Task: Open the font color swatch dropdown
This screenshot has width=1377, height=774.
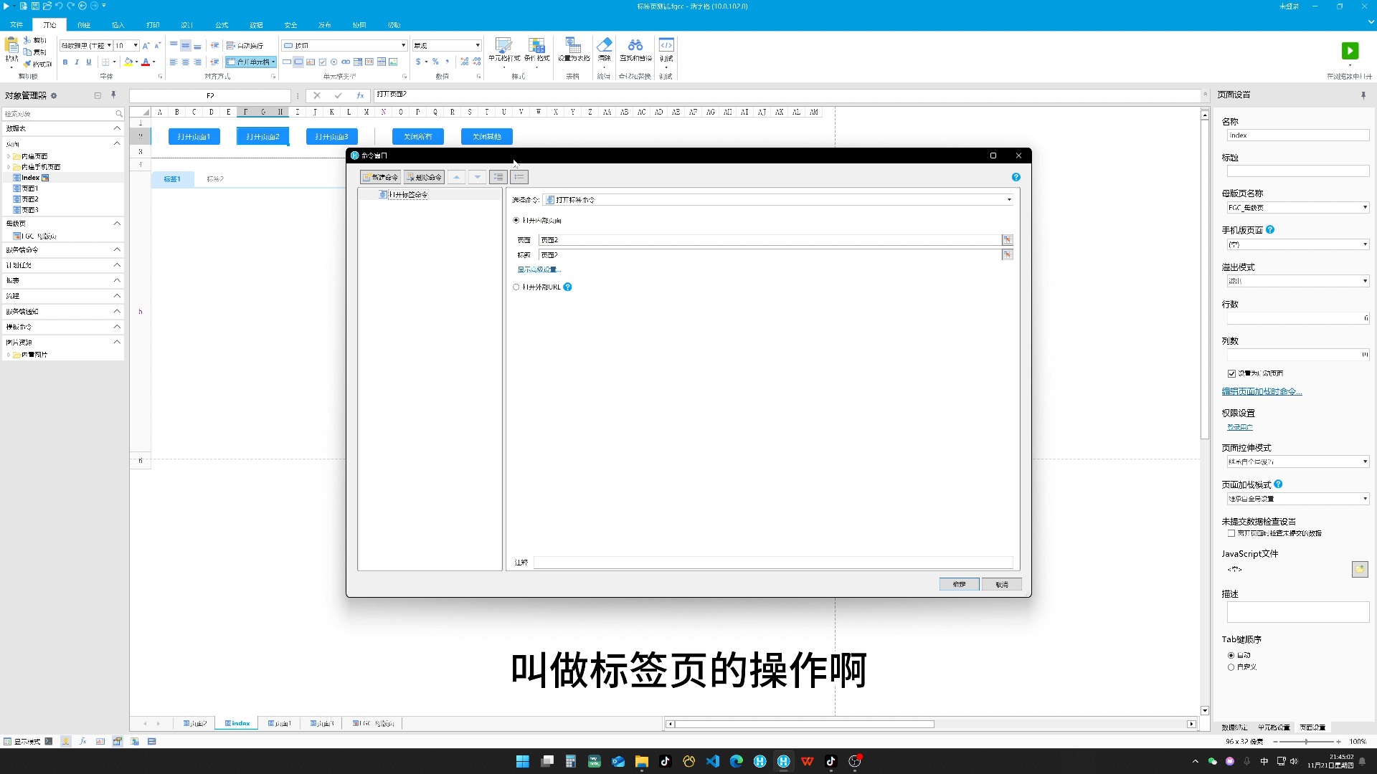Action: point(153,62)
